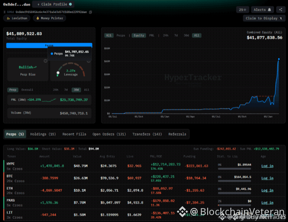Select the LIT token row
The image size is (288, 222).
coord(144,215)
